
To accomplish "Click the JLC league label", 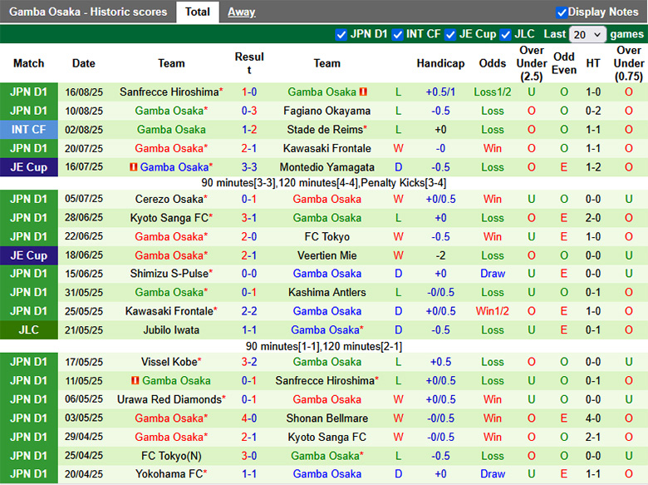I will click(x=28, y=329).
